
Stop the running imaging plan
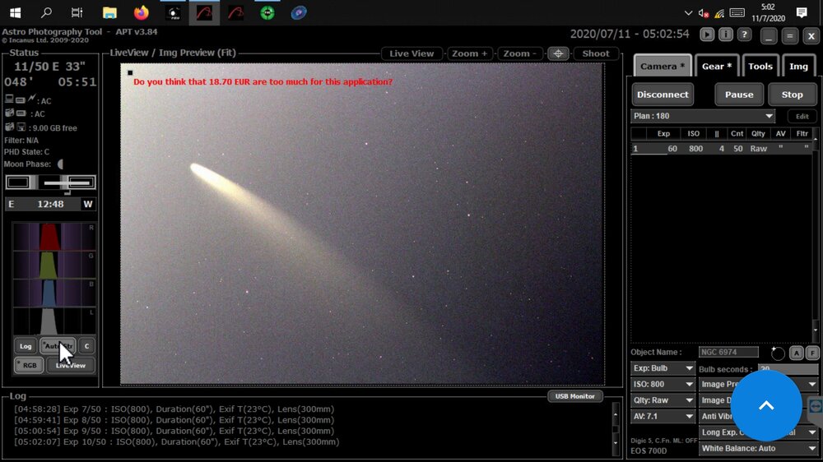click(792, 95)
